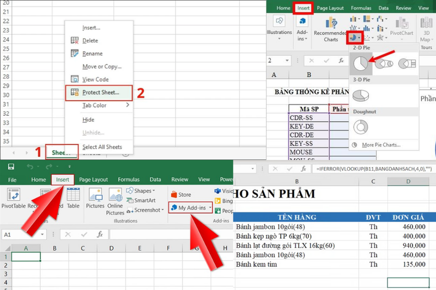Viewport: 436px width, 290px height.
Task: Click the Visio add-in icon
Action: point(217,191)
